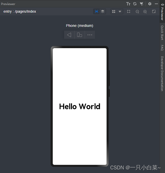Toggle the component layers view icon
This screenshot has width=165, height=173.
tap(103, 12)
